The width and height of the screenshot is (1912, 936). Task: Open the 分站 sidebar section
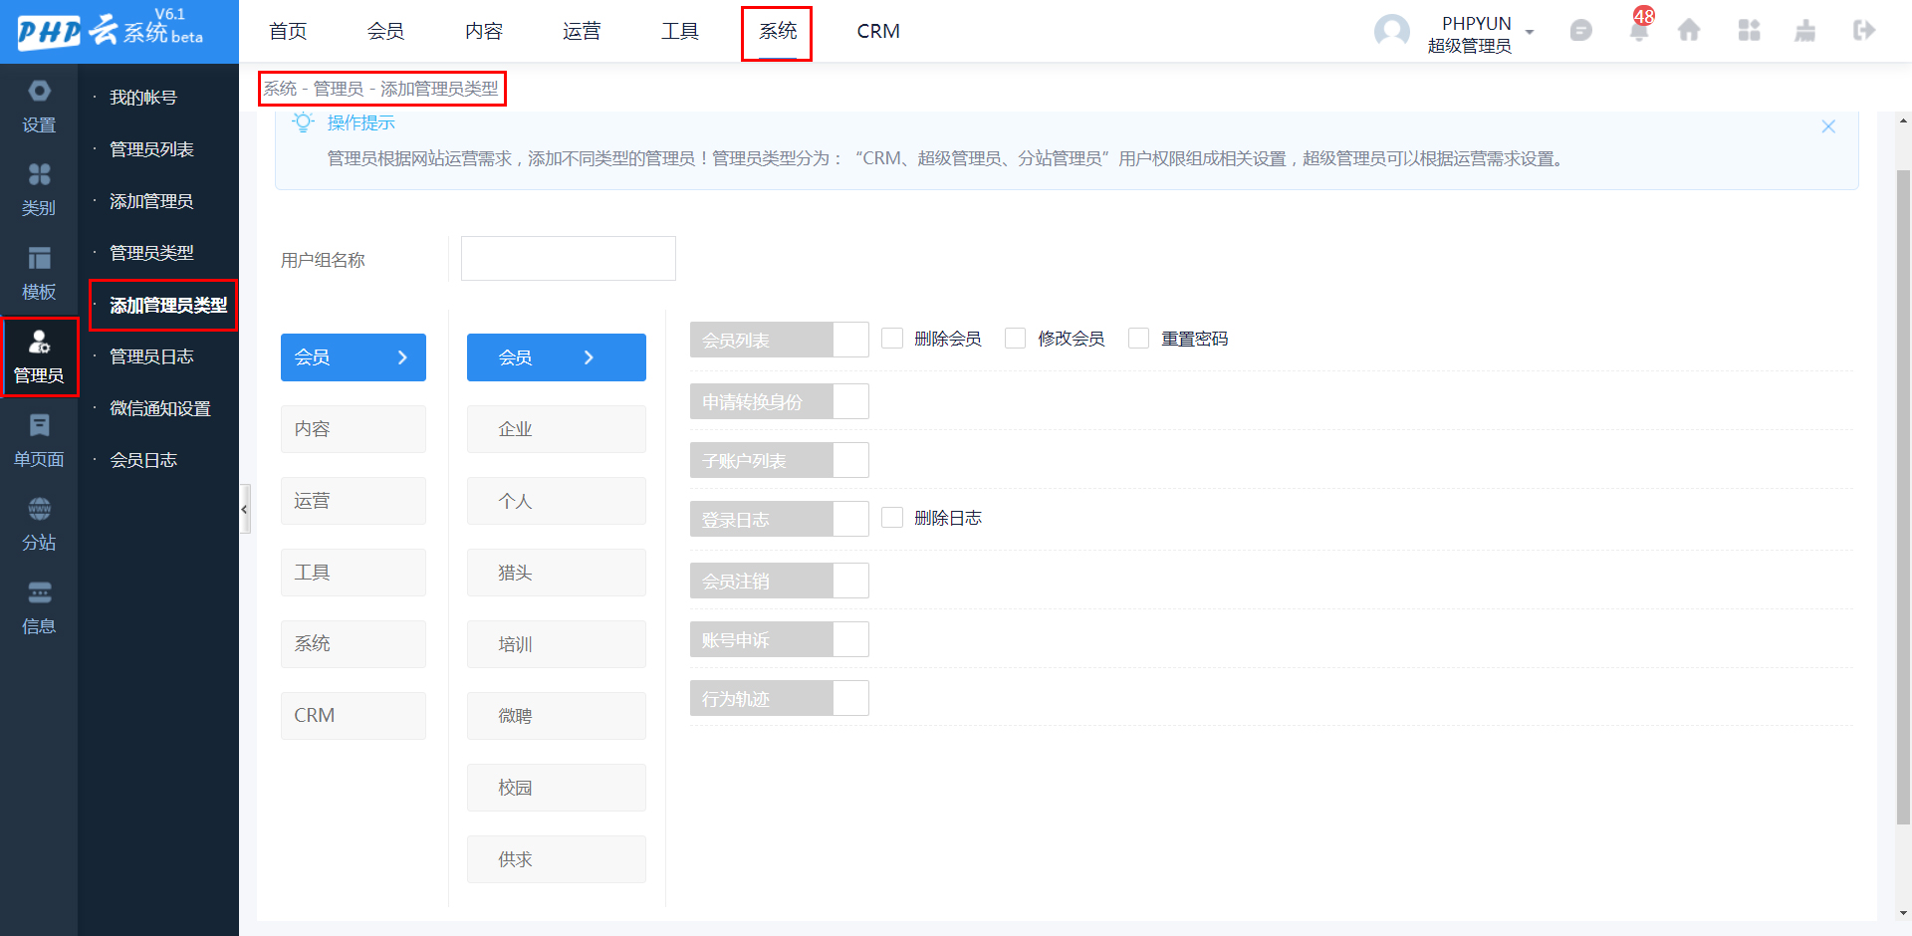[39, 524]
